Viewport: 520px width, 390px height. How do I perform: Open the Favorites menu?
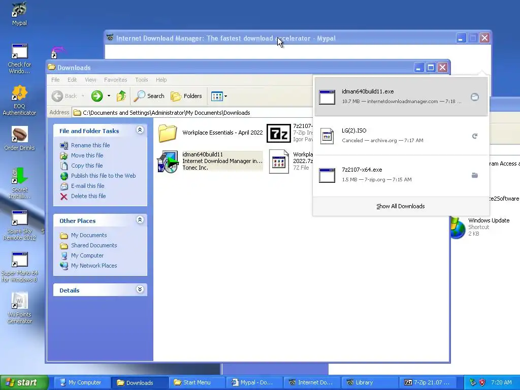[x=115, y=80]
